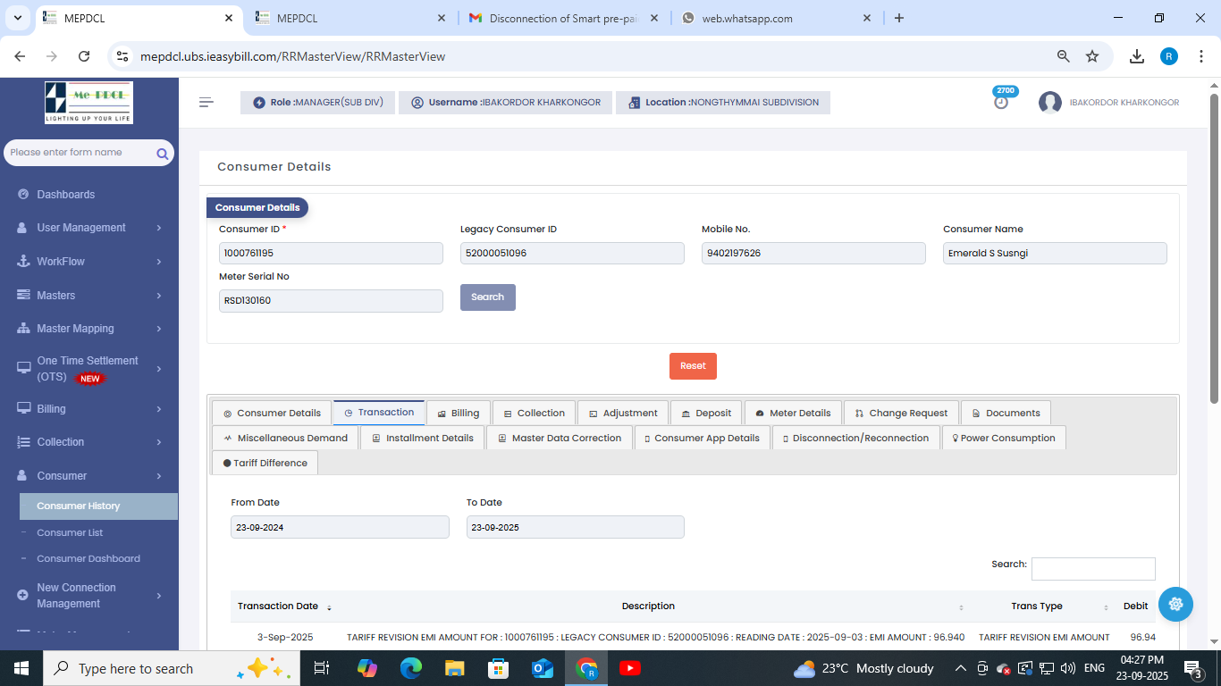Select Consumer History in sidebar

(98, 506)
